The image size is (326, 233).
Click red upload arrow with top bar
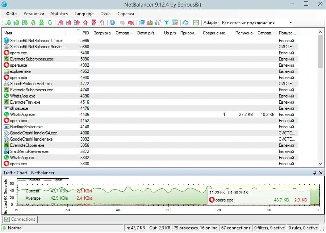coord(94,22)
